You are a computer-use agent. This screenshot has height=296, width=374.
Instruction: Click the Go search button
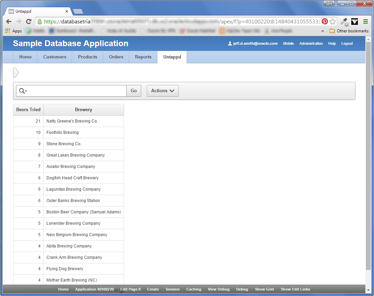134,91
